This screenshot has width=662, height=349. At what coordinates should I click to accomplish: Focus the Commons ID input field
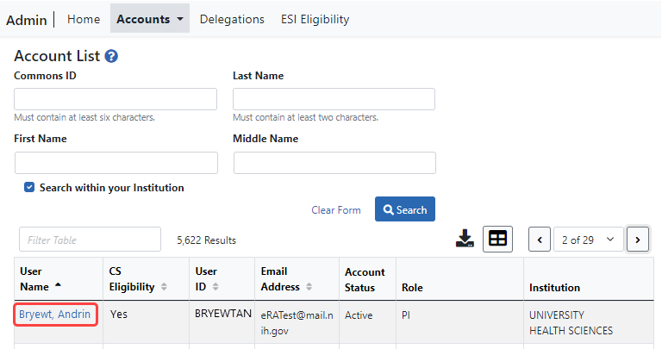[x=116, y=99]
